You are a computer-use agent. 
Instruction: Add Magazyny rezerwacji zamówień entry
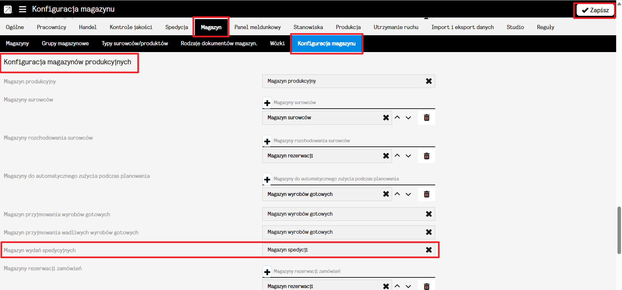pyautogui.click(x=267, y=272)
